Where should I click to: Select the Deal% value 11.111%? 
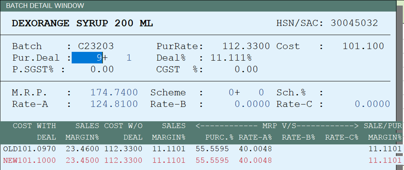pos(231,58)
